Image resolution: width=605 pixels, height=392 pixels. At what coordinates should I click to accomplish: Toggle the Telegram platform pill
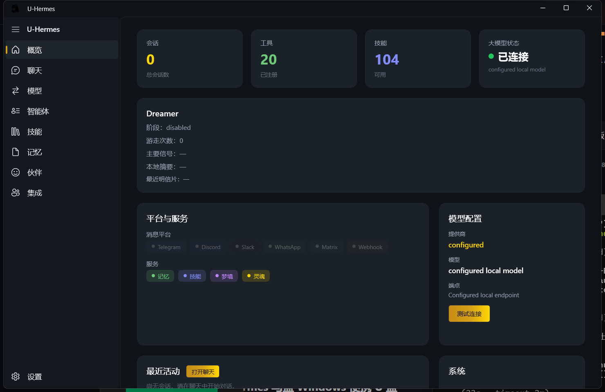(166, 247)
